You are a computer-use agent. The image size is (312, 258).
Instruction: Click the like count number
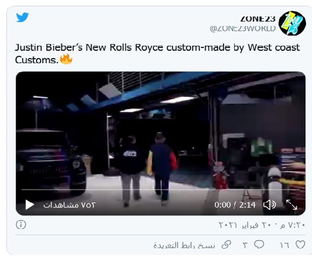284,245
